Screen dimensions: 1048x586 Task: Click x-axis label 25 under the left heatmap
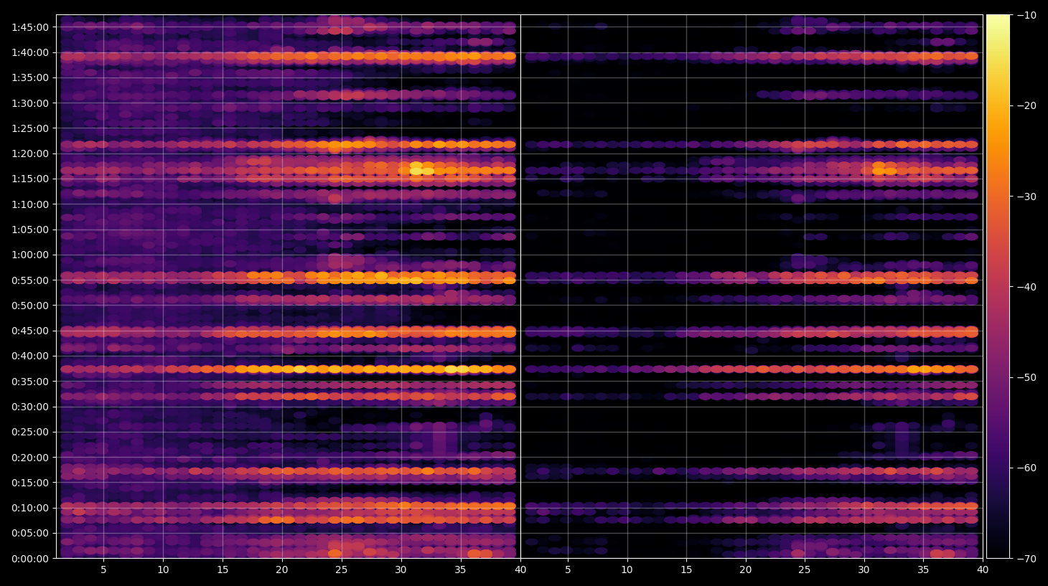pos(341,570)
